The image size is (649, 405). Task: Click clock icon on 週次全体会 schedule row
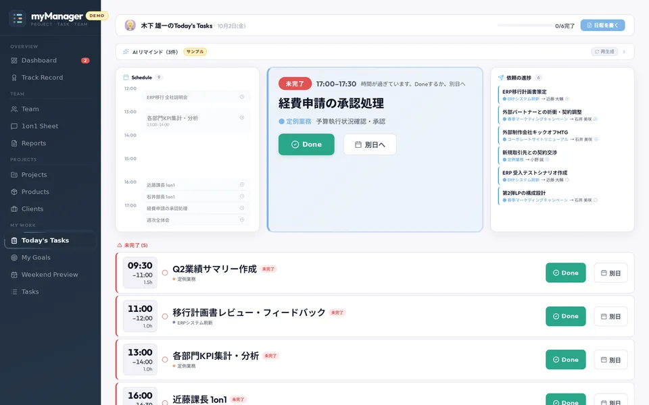point(242,219)
